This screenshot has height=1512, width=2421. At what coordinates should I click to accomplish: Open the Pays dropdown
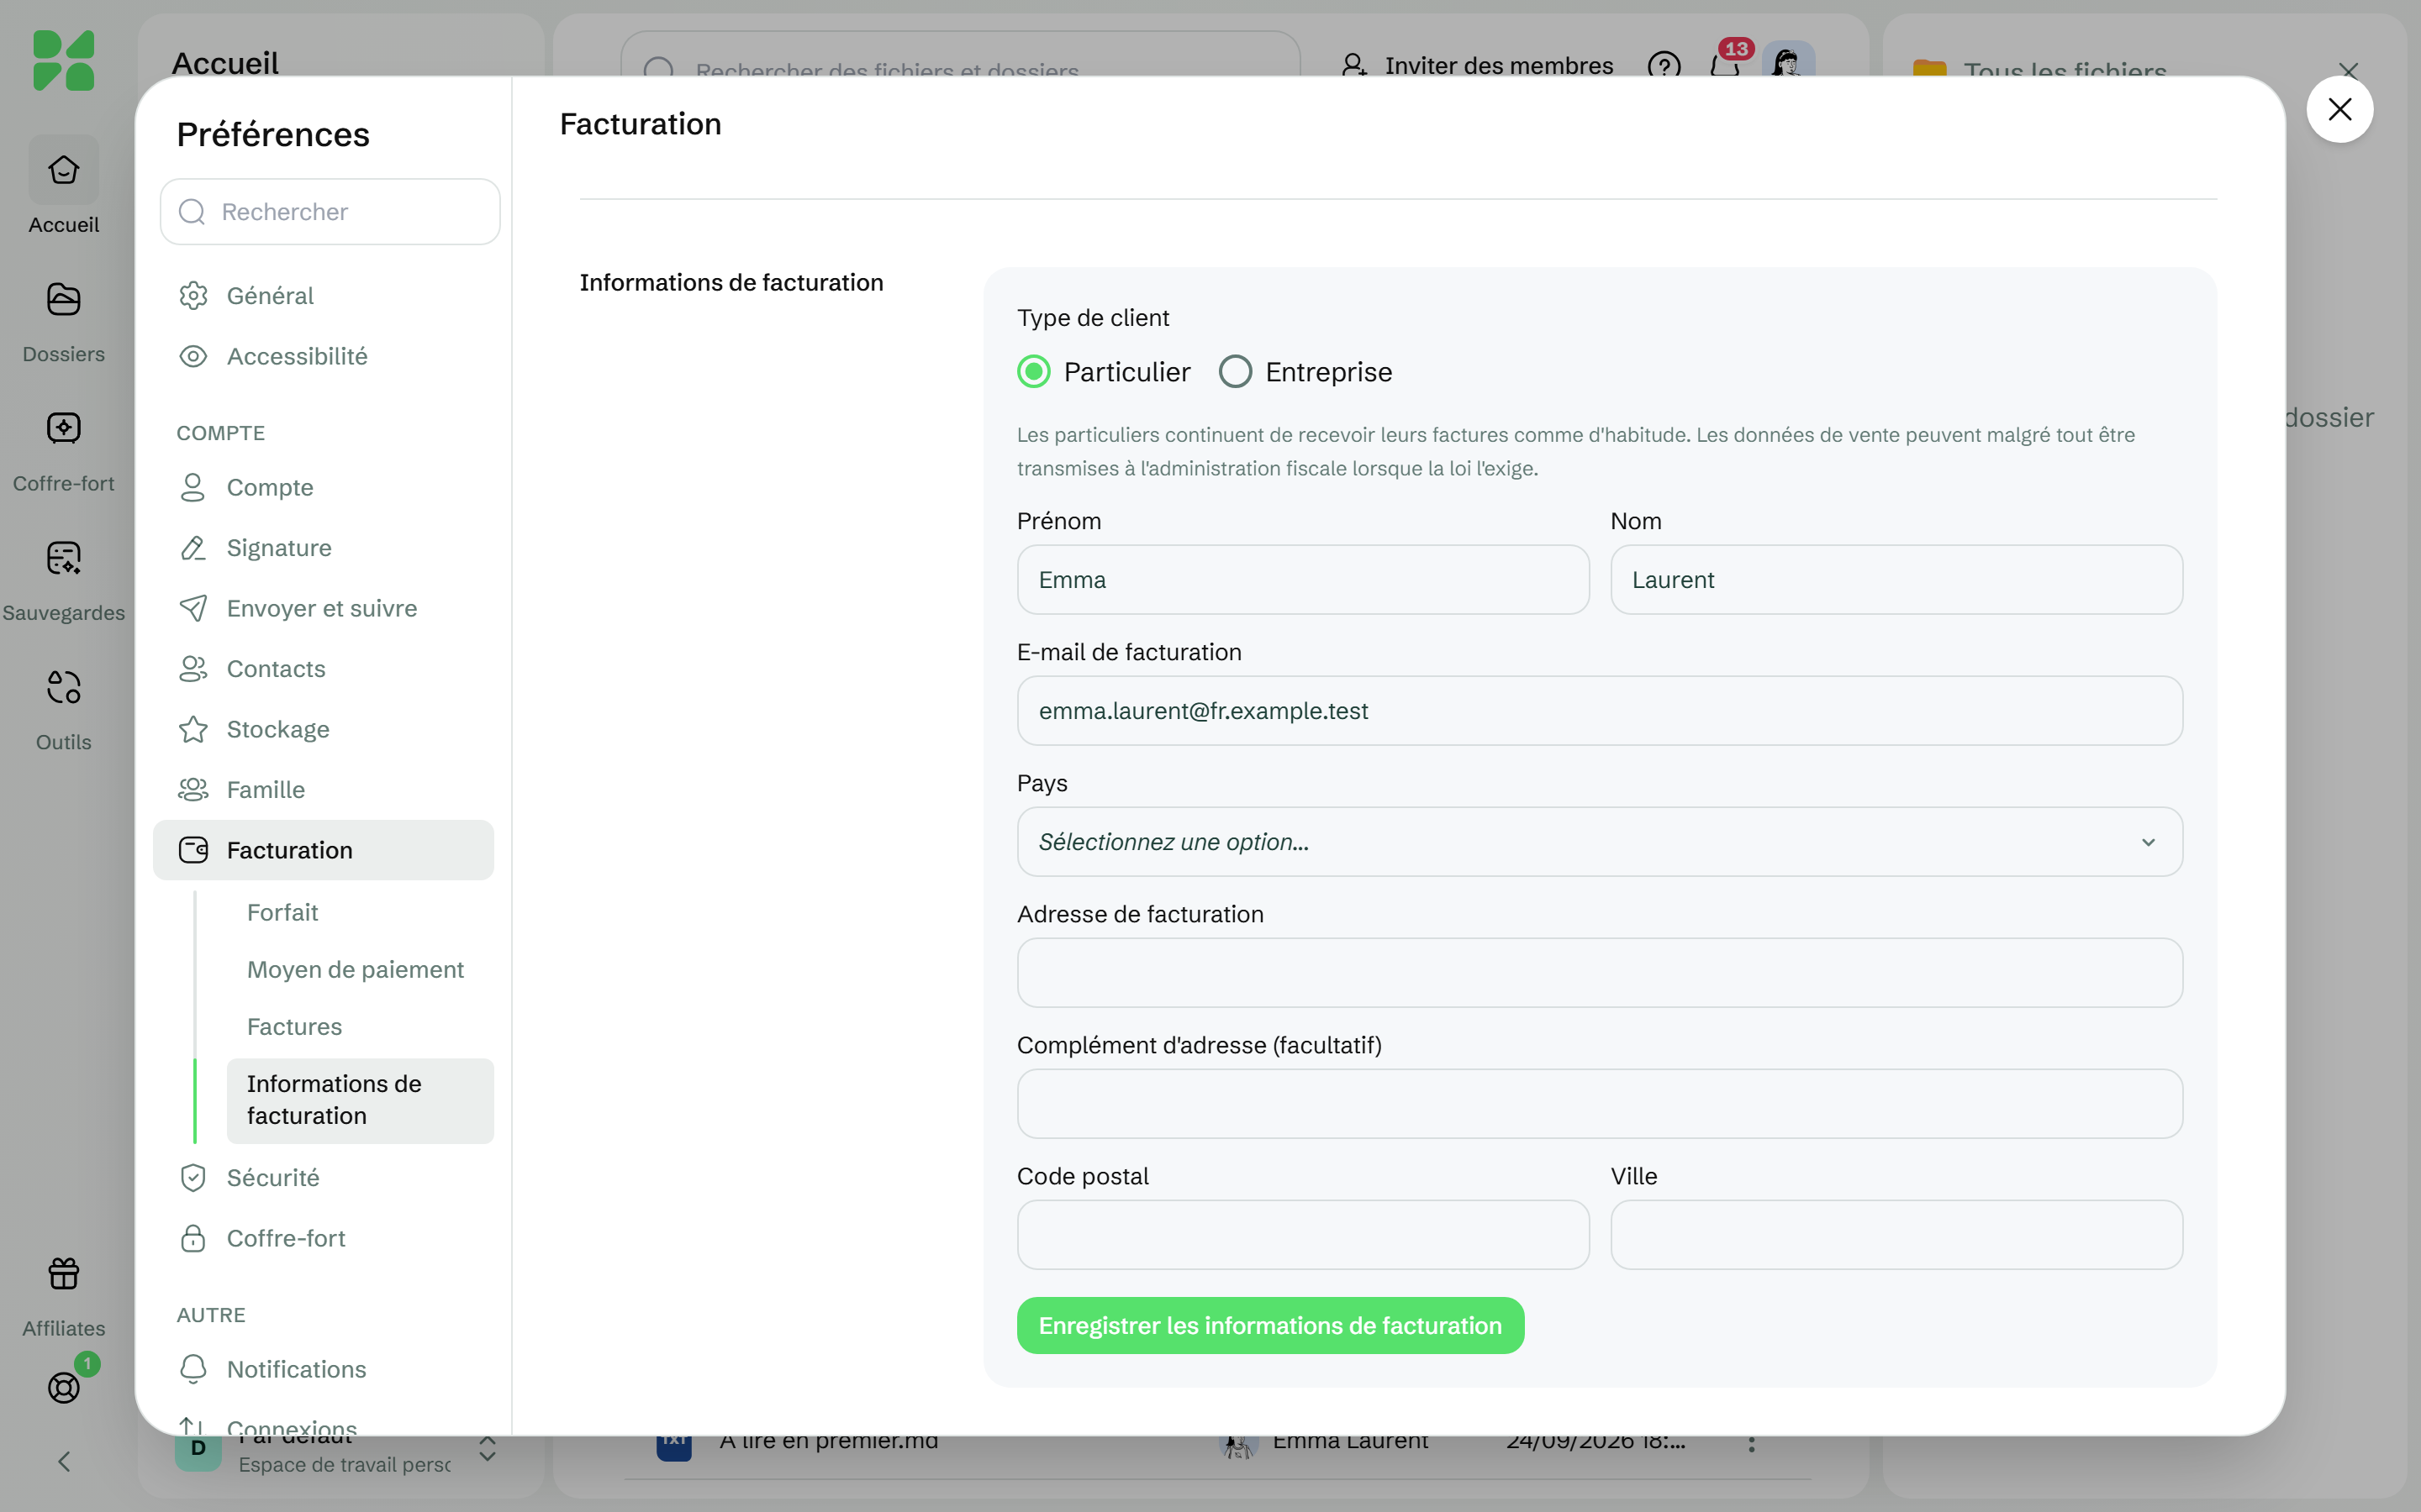[x=1599, y=842]
